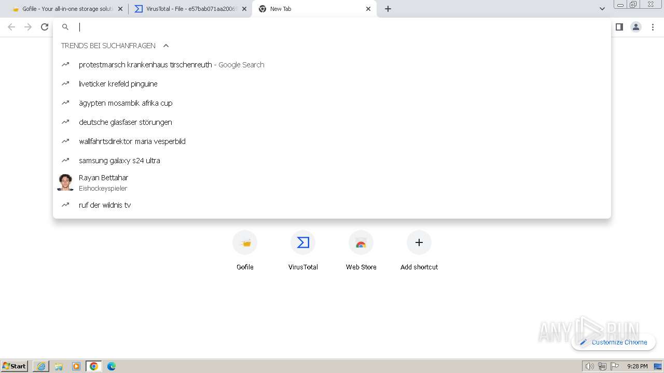The height and width of the screenshot is (373, 664).
Task: Open the Chrome three-dot menu
Action: [x=654, y=27]
